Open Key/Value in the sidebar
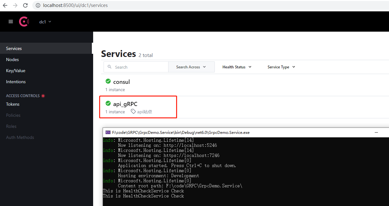 16,71
